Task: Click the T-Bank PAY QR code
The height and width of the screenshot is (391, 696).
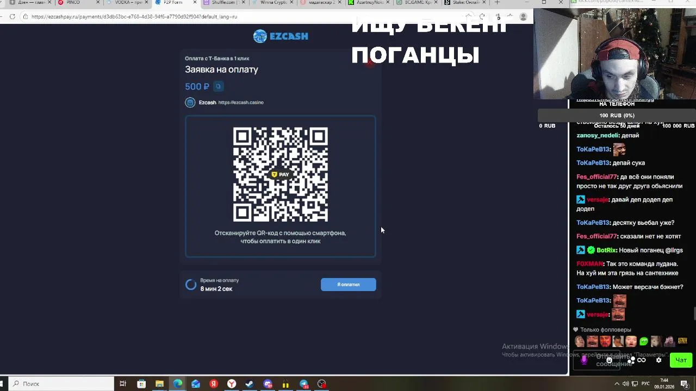Action: (x=281, y=174)
